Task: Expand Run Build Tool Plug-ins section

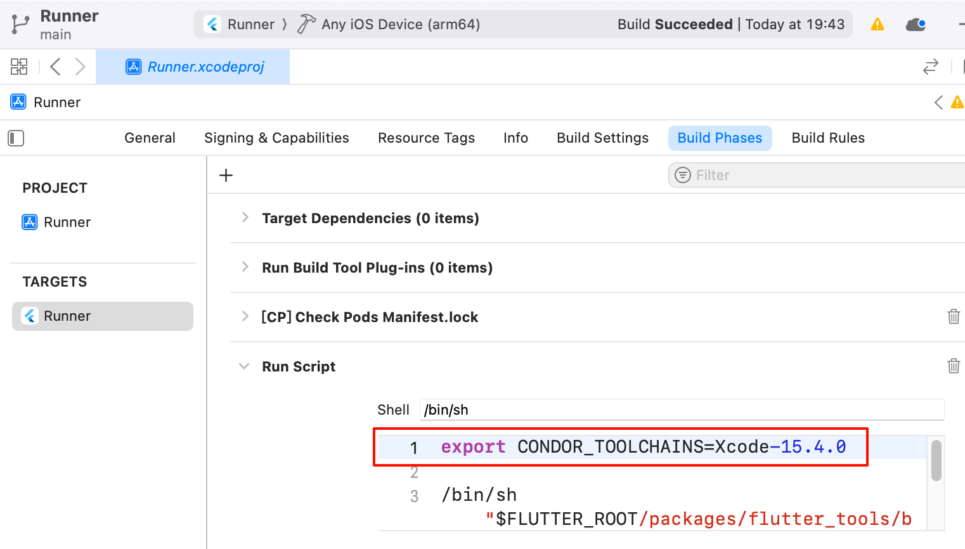Action: pyautogui.click(x=245, y=267)
